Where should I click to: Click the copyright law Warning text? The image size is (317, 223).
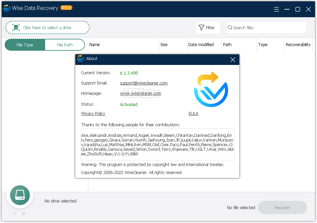coord(153,165)
